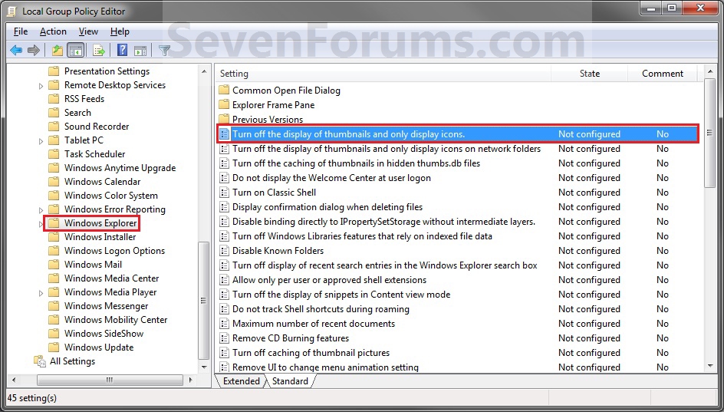Click the tree pane vertical scrollbar up arrow
The width and height of the screenshot is (724, 415).
204,71
